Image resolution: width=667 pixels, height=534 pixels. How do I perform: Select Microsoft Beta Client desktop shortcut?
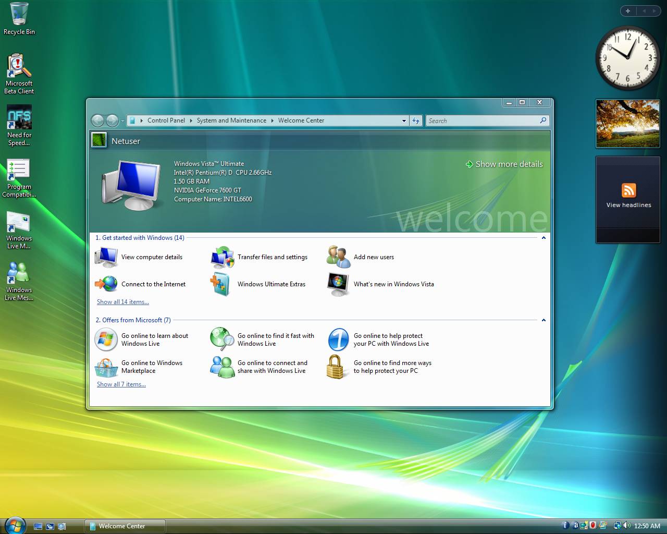pyautogui.click(x=19, y=74)
